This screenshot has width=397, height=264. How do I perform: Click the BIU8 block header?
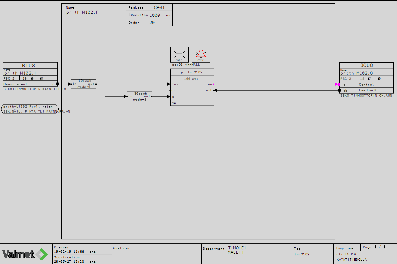[x=30, y=66]
